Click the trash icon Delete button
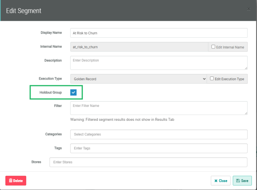 [16, 180]
